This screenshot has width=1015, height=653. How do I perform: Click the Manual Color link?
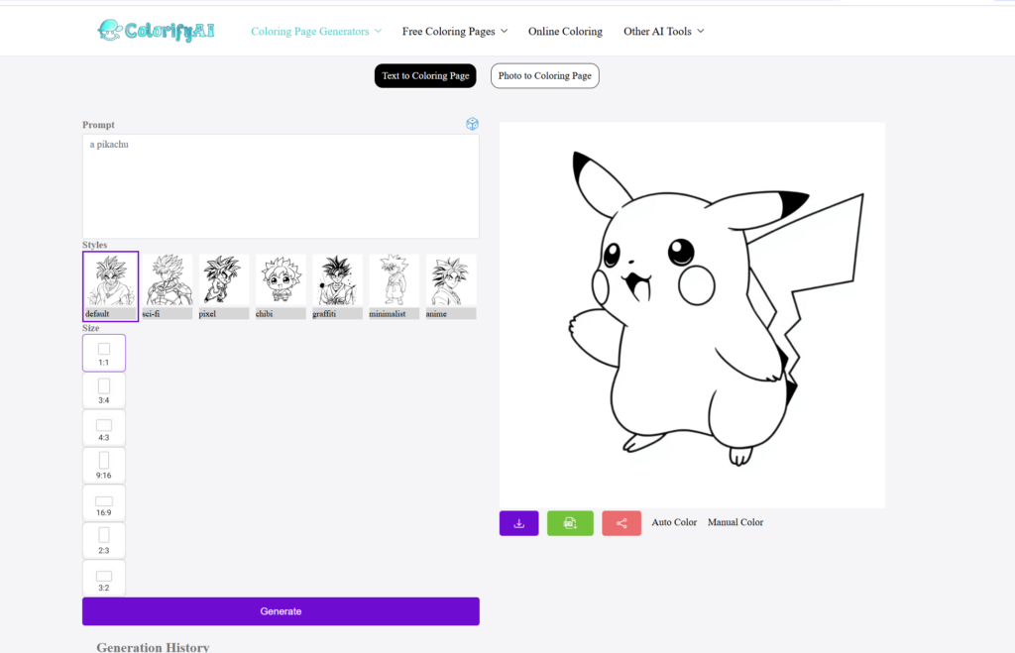pos(735,522)
